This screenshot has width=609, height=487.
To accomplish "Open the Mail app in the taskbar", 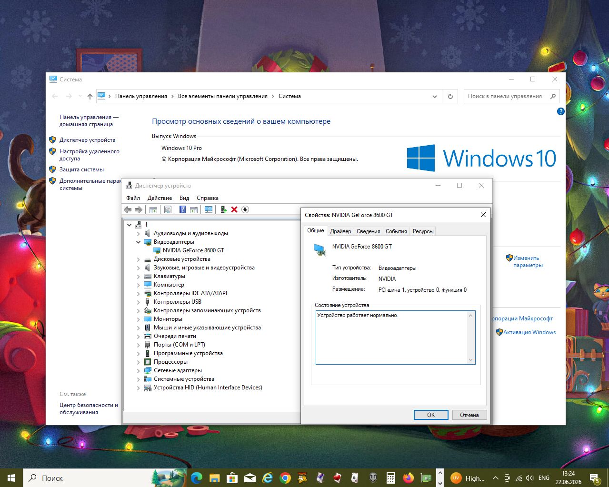I will [250, 477].
